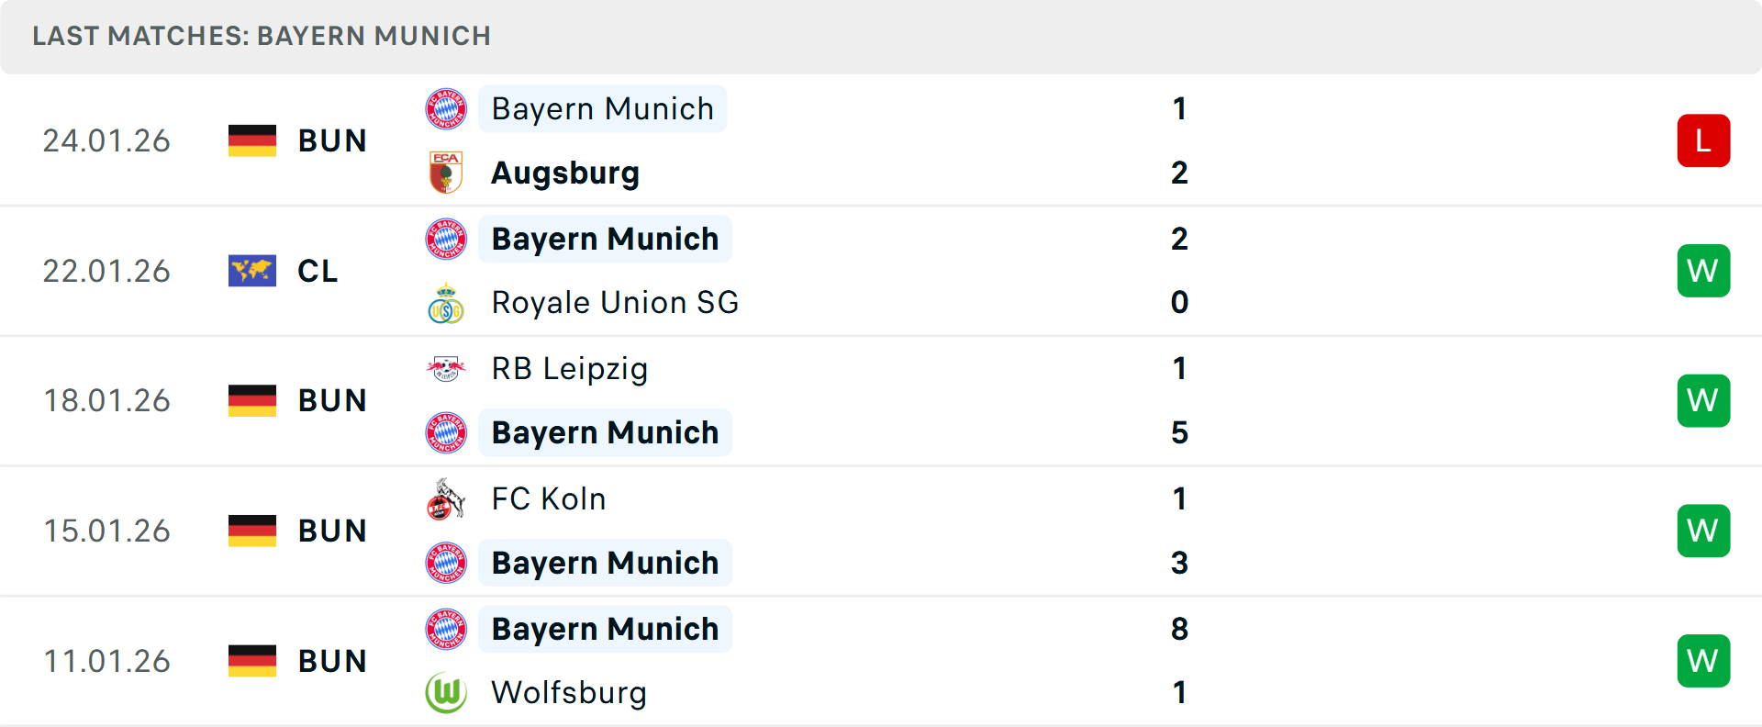Click the Champions League world map icon
The width and height of the screenshot is (1762, 727).
[x=252, y=271]
